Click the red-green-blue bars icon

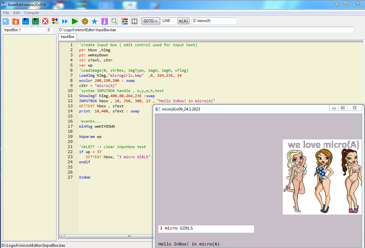(125, 21)
